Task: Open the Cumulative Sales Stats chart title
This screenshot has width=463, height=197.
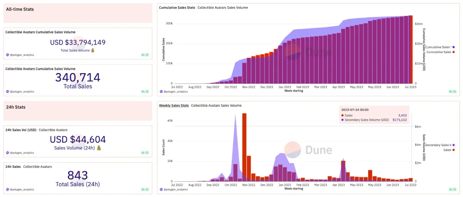Action: pyautogui.click(x=177, y=8)
